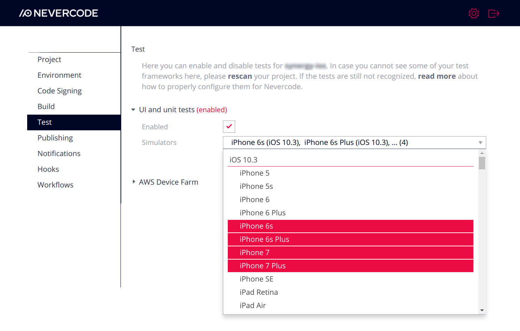The image size is (520, 331).
Task: Click the Simulators selection field
Action: pos(354,143)
